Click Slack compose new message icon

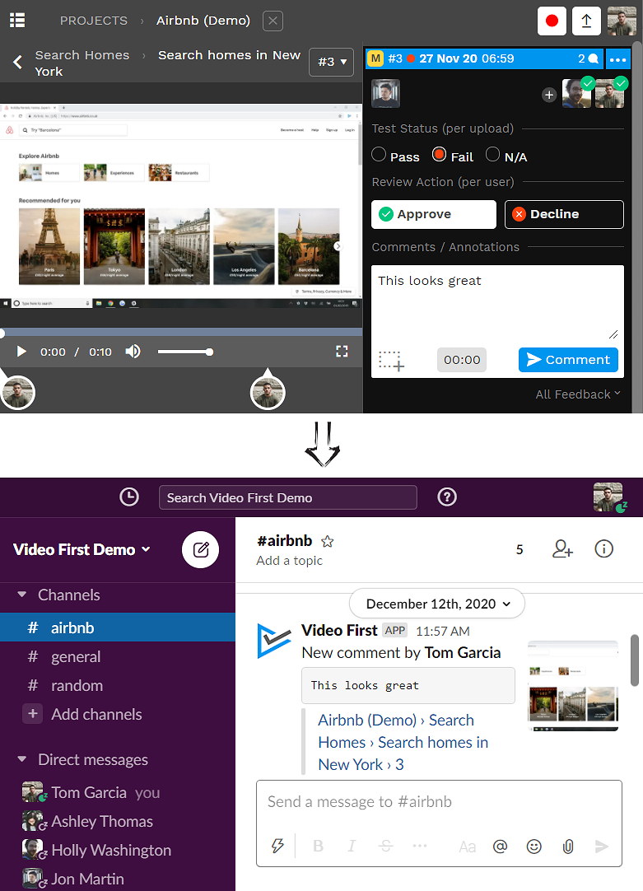tap(200, 549)
